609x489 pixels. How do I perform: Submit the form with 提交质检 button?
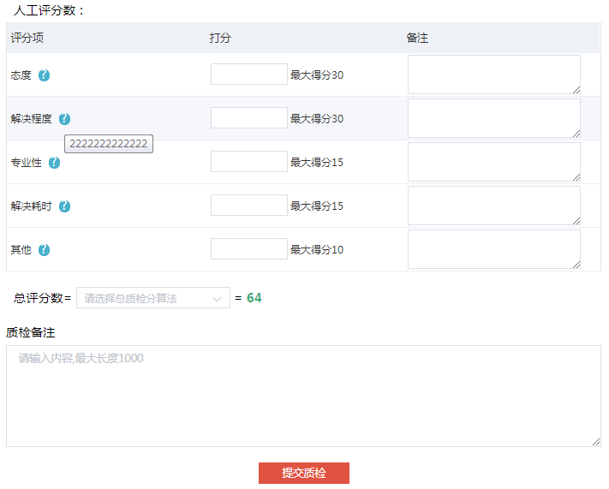pos(303,473)
